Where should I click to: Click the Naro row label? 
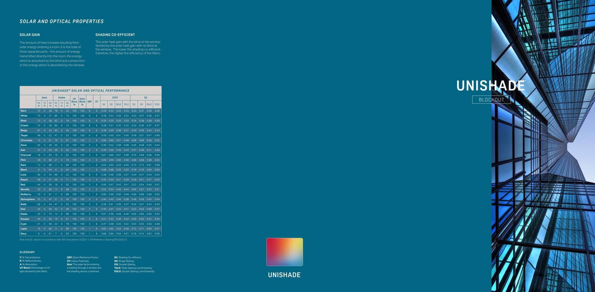tap(24, 111)
